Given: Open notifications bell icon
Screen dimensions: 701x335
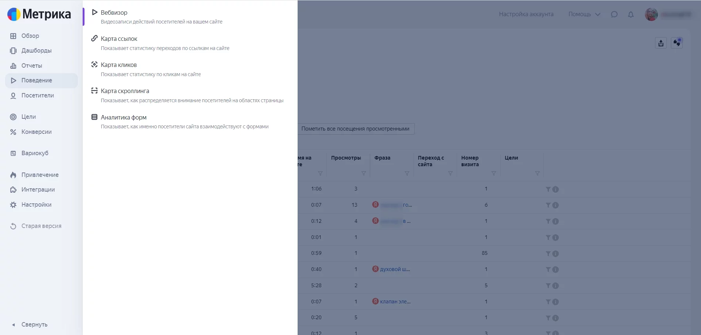Looking at the screenshot, I should click(x=631, y=14).
